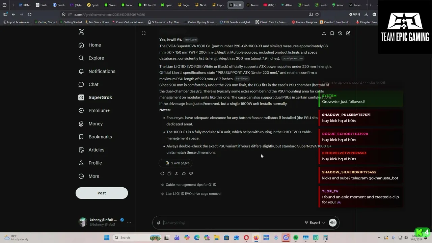Open Money in the X sidebar
Image resolution: width=432 pixels, height=243 pixels.
click(90, 124)
